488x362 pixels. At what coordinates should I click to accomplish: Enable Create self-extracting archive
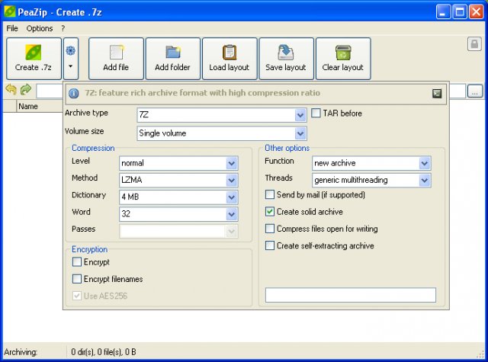pos(270,245)
